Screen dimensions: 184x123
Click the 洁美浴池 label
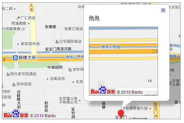coord(57,79)
